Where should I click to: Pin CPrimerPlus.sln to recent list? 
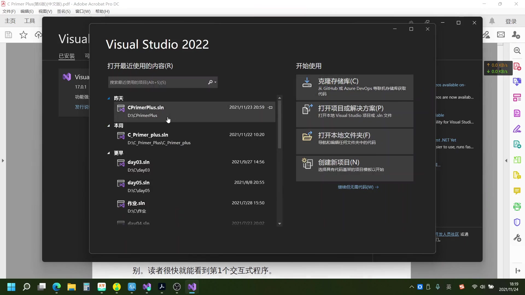pyautogui.click(x=270, y=108)
